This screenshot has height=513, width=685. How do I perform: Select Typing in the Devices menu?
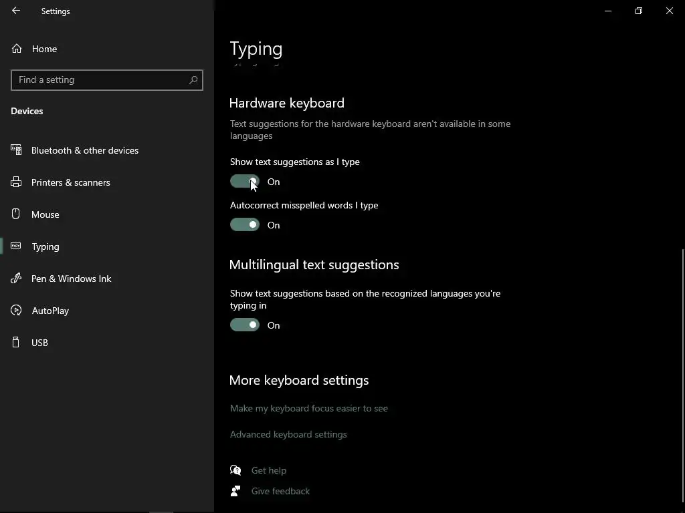pyautogui.click(x=45, y=246)
